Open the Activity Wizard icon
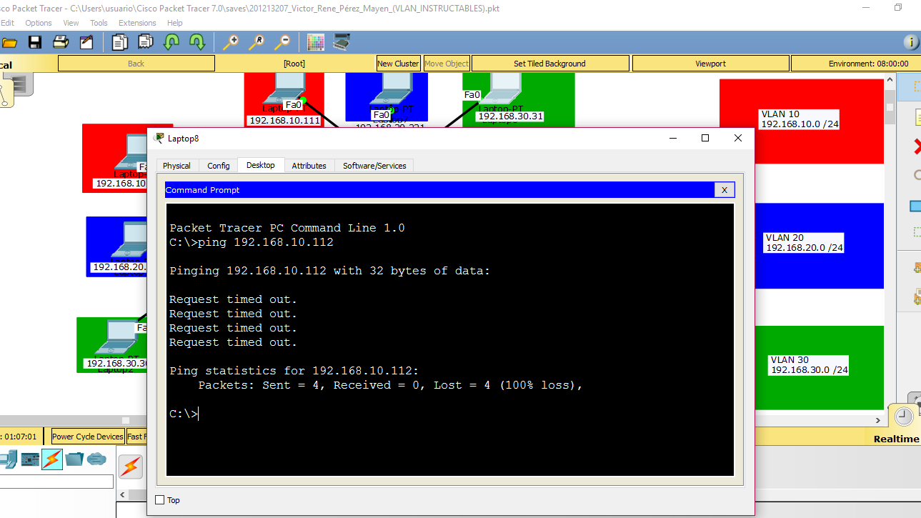 pyautogui.click(x=86, y=42)
